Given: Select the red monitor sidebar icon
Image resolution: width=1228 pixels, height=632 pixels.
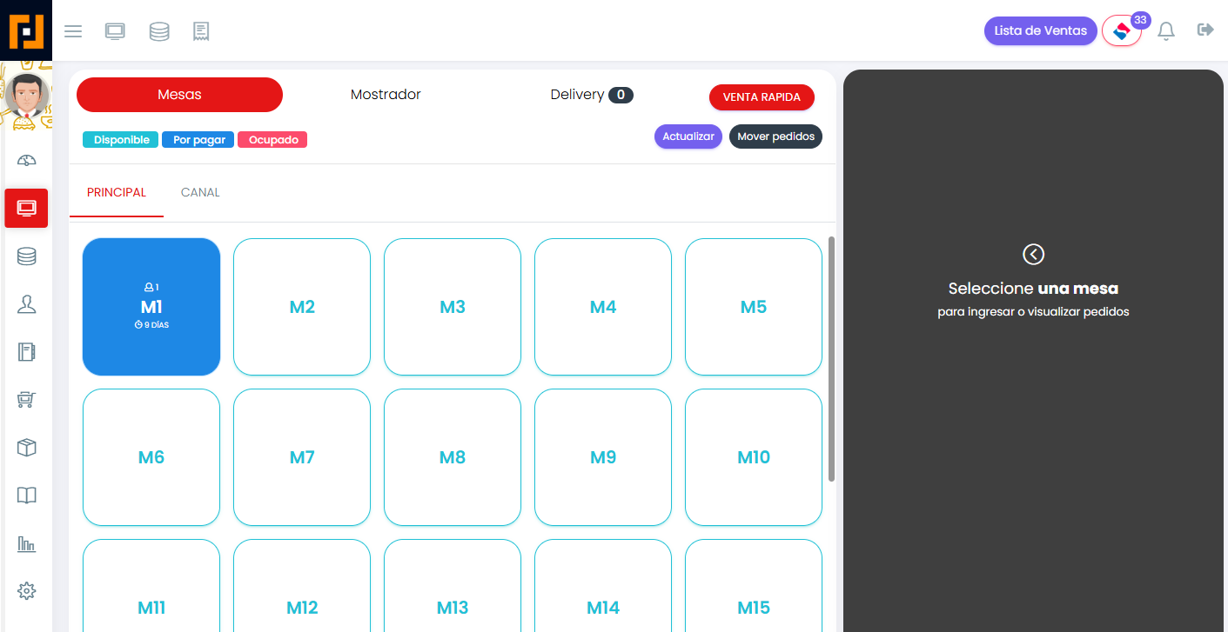Looking at the screenshot, I should 26,208.
